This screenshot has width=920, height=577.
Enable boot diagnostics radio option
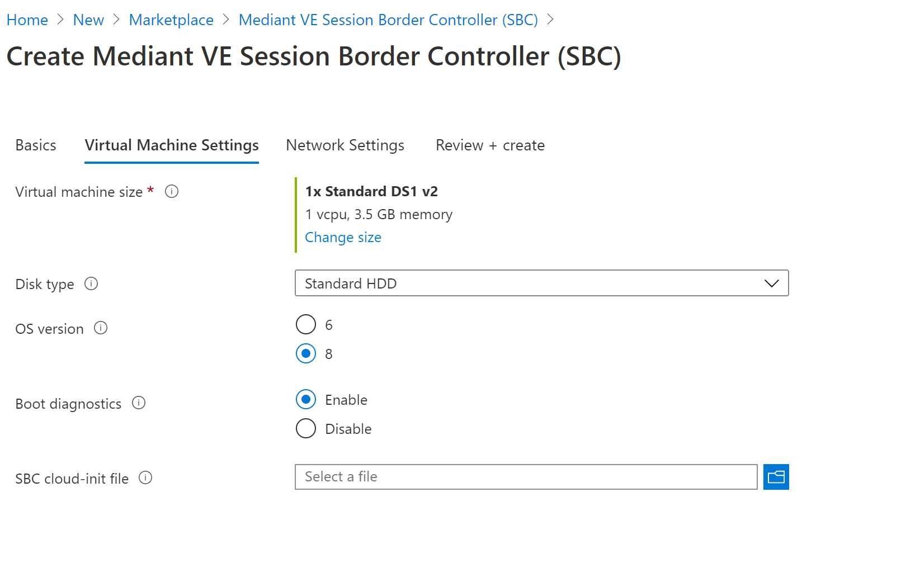click(306, 399)
